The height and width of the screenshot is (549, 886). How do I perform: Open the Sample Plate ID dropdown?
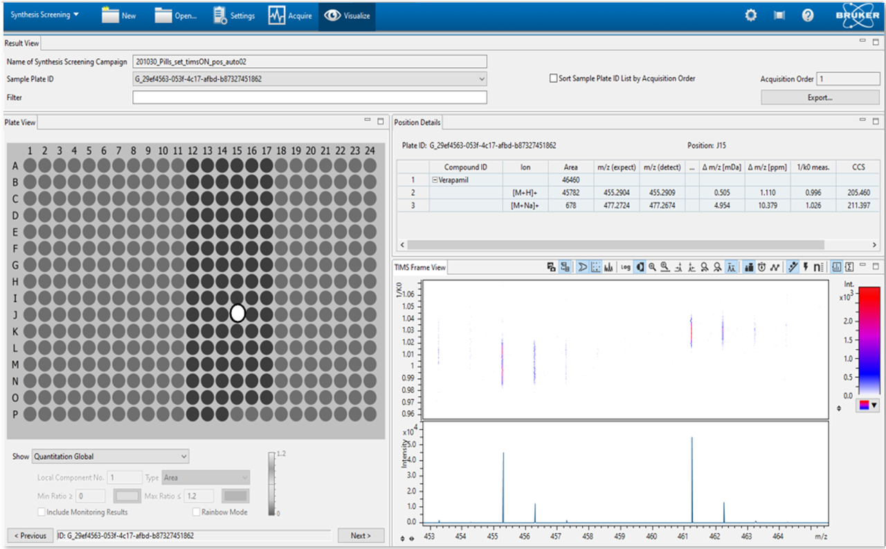coord(482,79)
